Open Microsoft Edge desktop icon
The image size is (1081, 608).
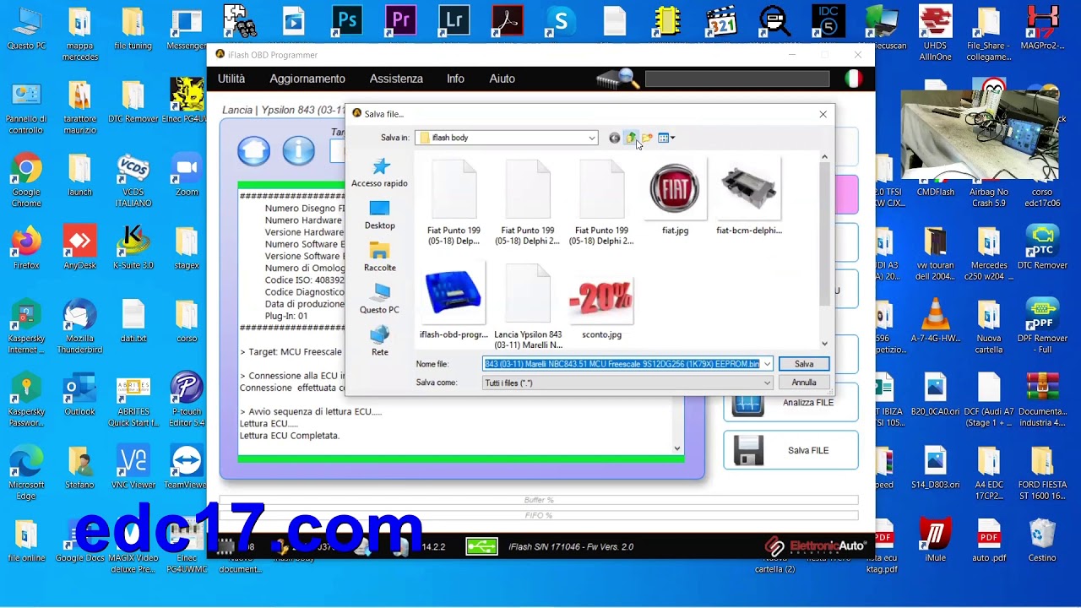(26, 473)
